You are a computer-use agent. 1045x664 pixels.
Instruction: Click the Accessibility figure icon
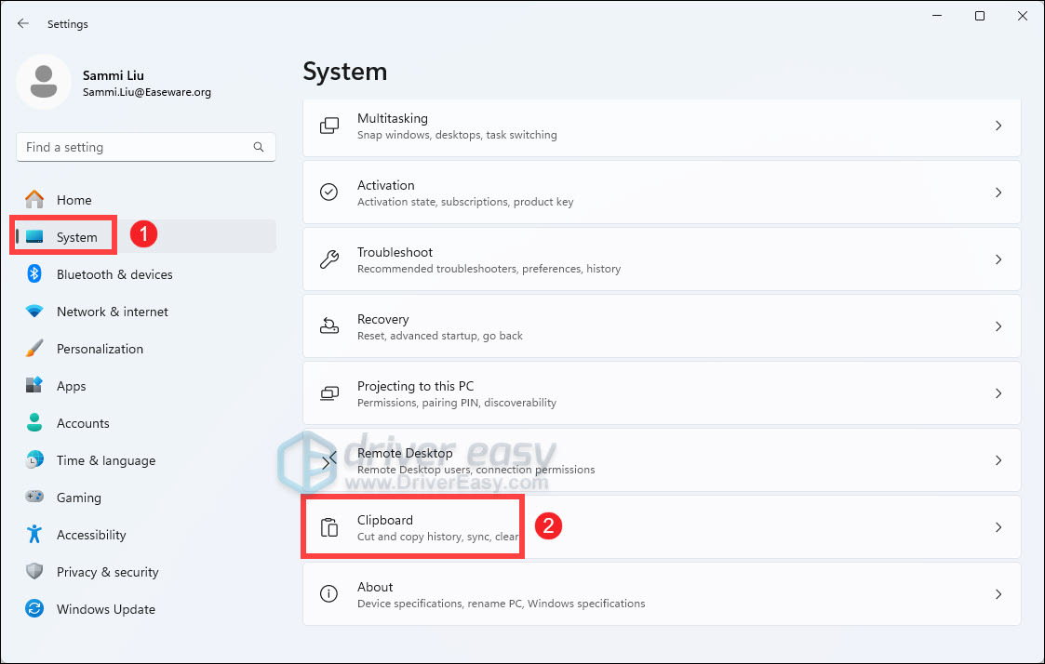coord(34,535)
